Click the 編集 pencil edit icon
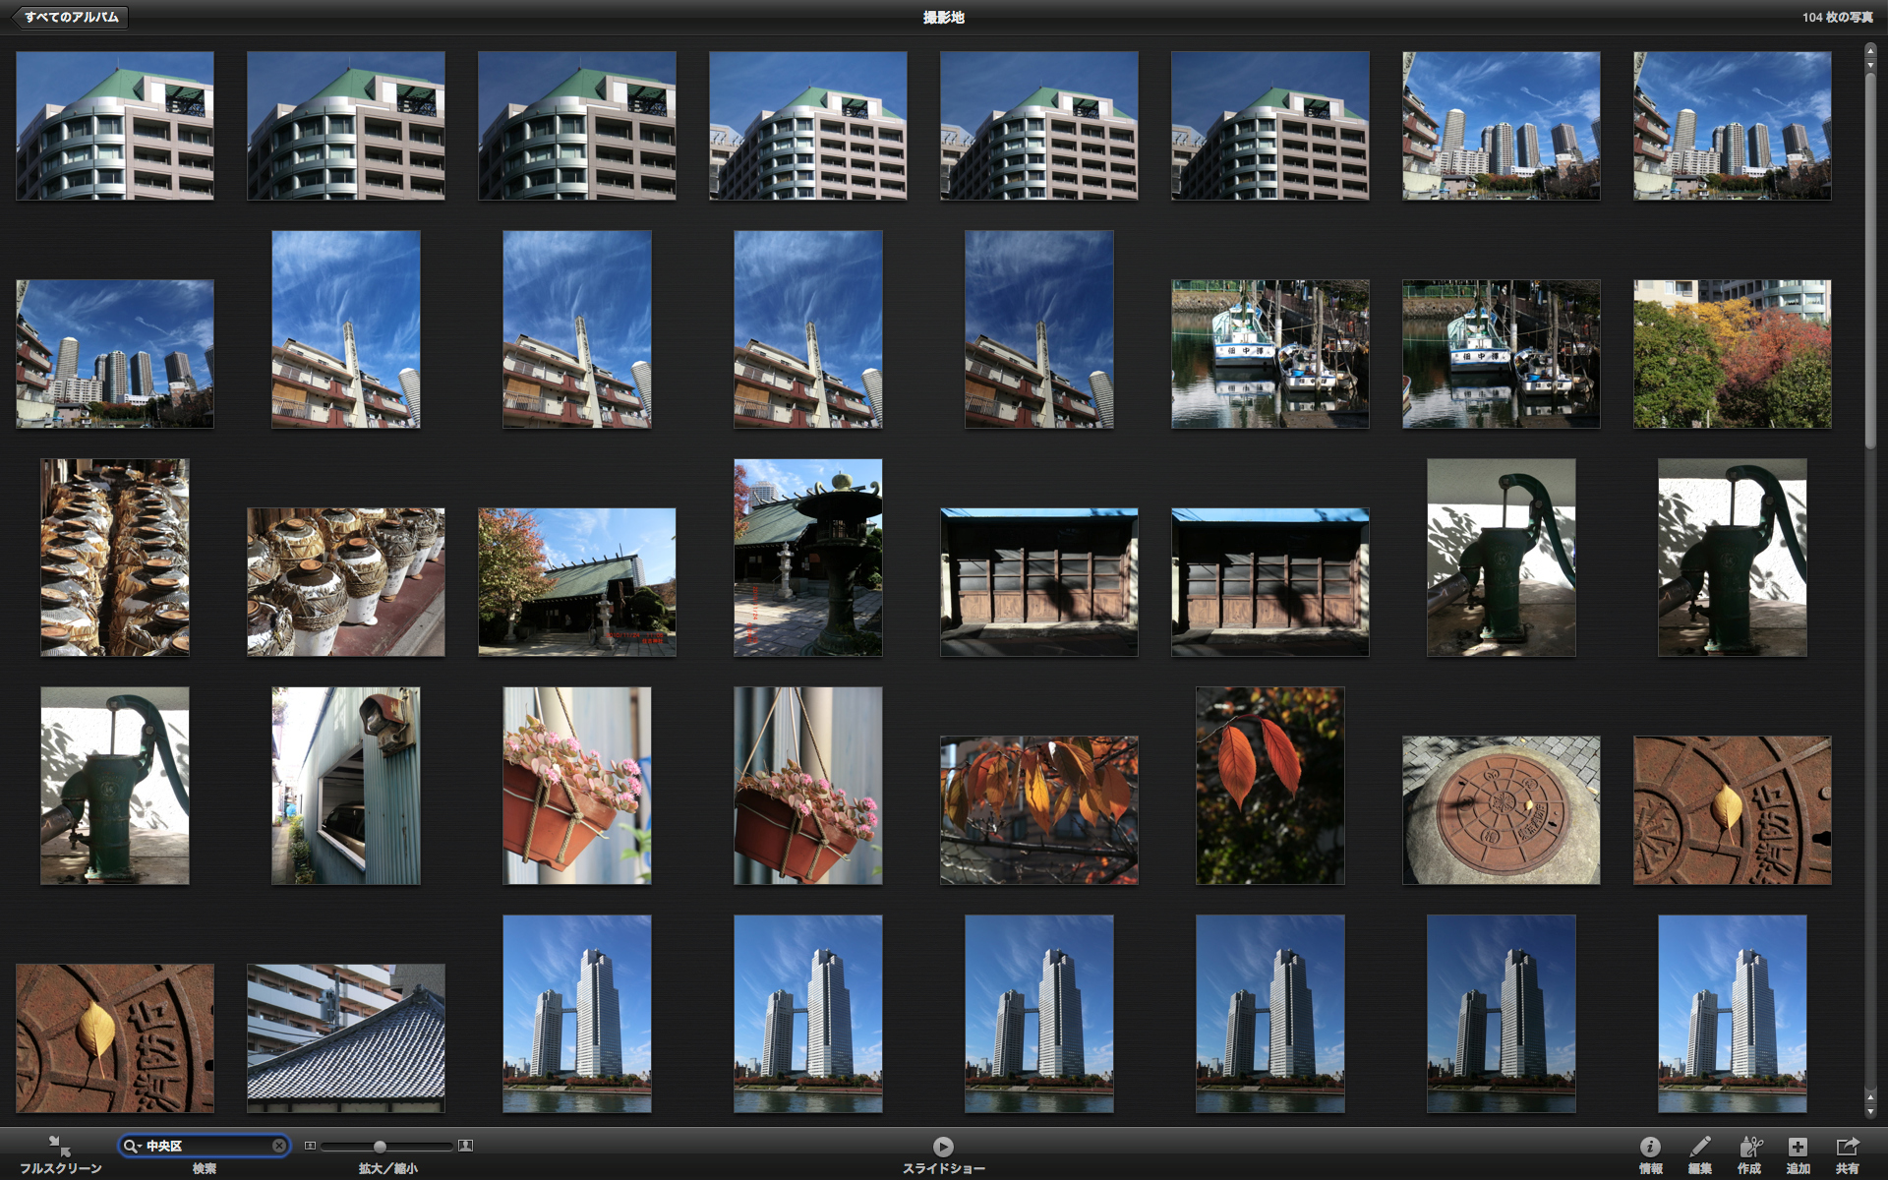 pos(1699,1147)
